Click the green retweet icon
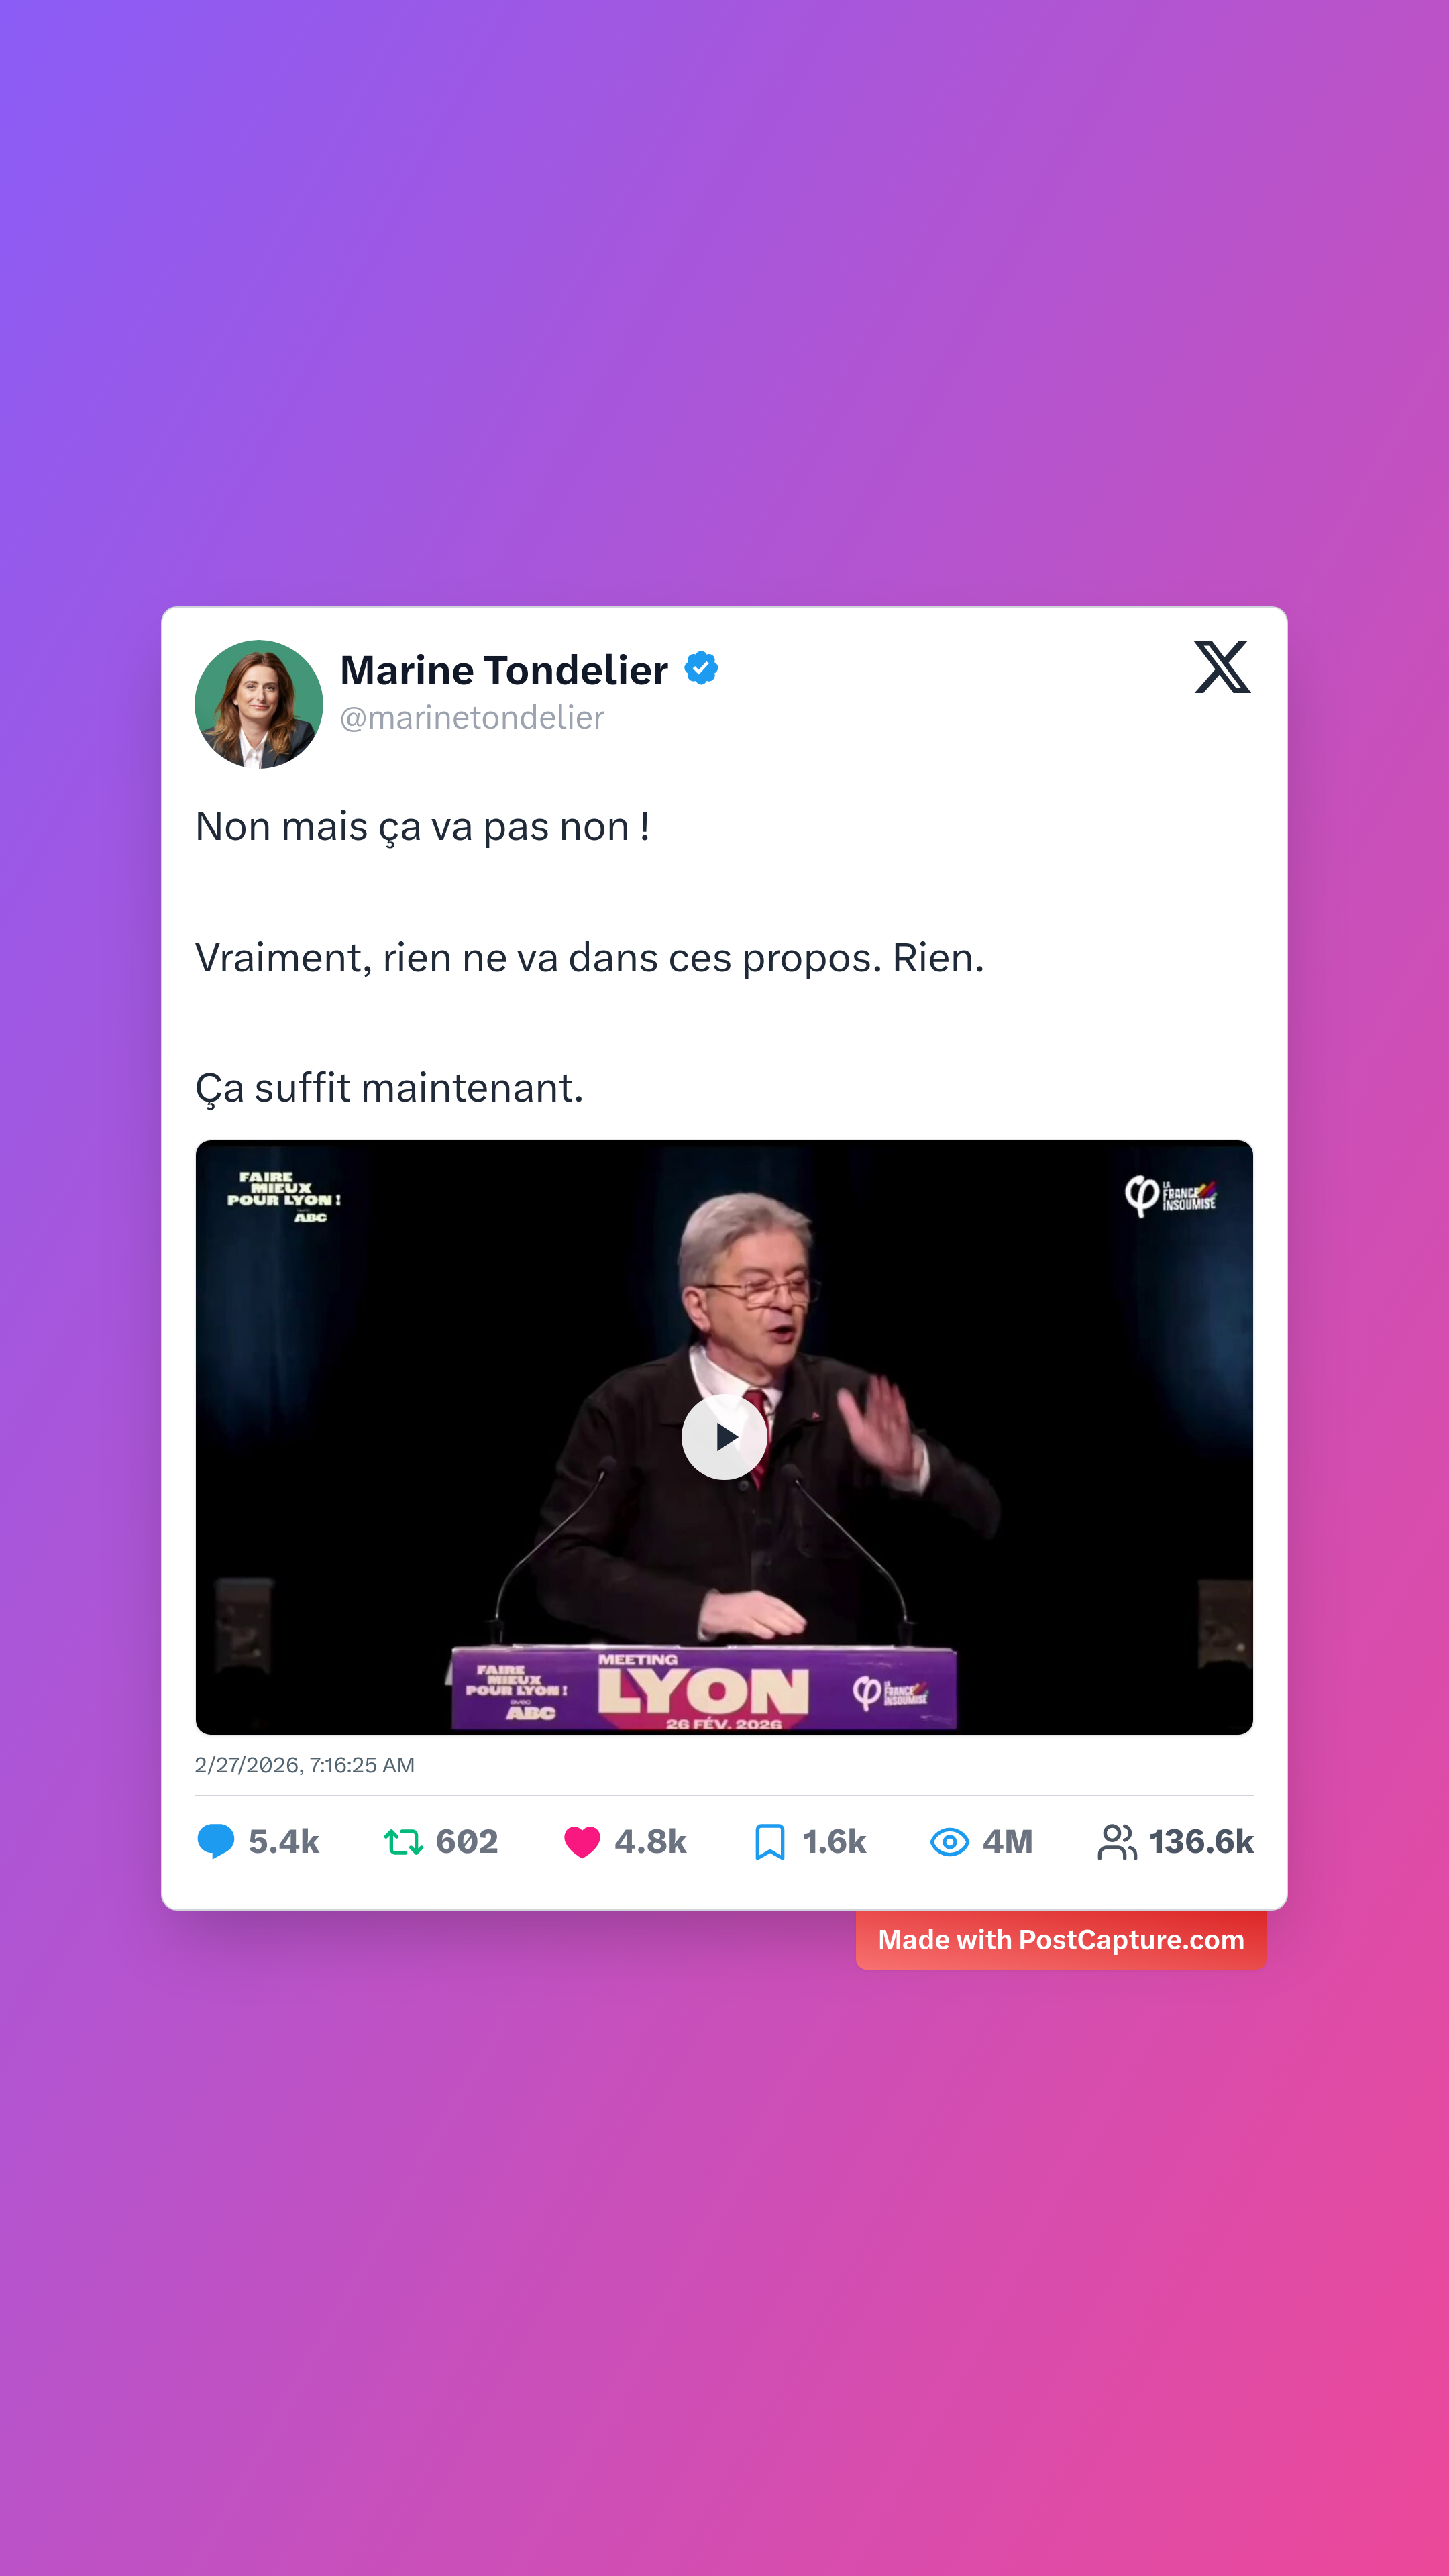The width and height of the screenshot is (1449, 2576). tap(404, 1841)
